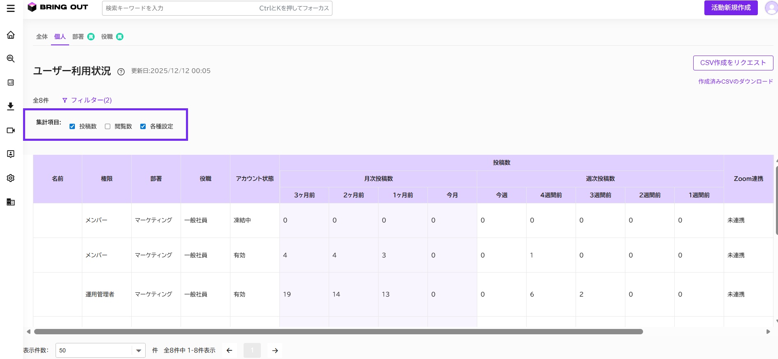The height and width of the screenshot is (359, 778).
Task: Click the 部署 column header in table
Action: coord(156,179)
